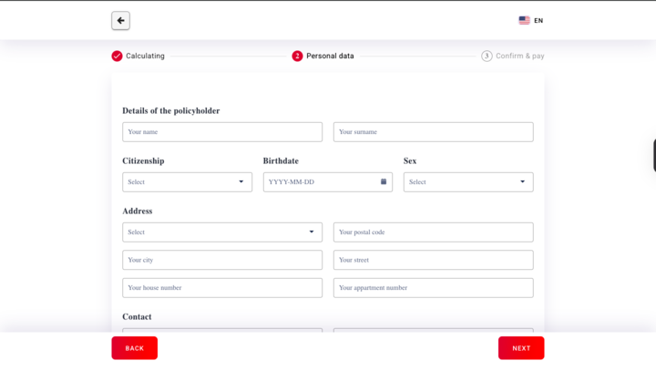Expand the Citizenship dropdown

[x=187, y=182]
